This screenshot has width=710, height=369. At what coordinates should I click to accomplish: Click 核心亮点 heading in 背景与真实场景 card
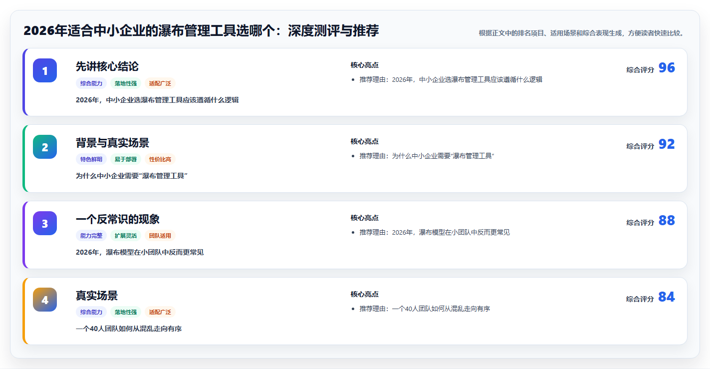point(365,141)
